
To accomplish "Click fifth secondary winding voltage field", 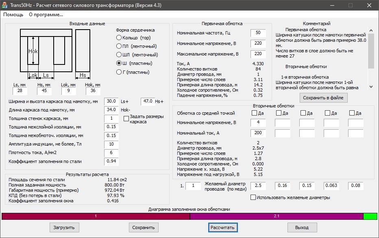I will pyautogui.click(x=356, y=122).
